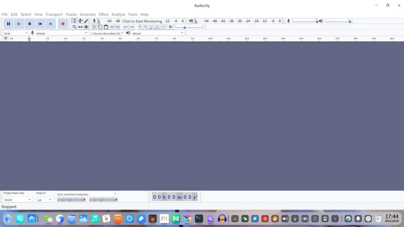Start recording with the red Record button
Screen dimensions: 404x227
(x=63, y=24)
